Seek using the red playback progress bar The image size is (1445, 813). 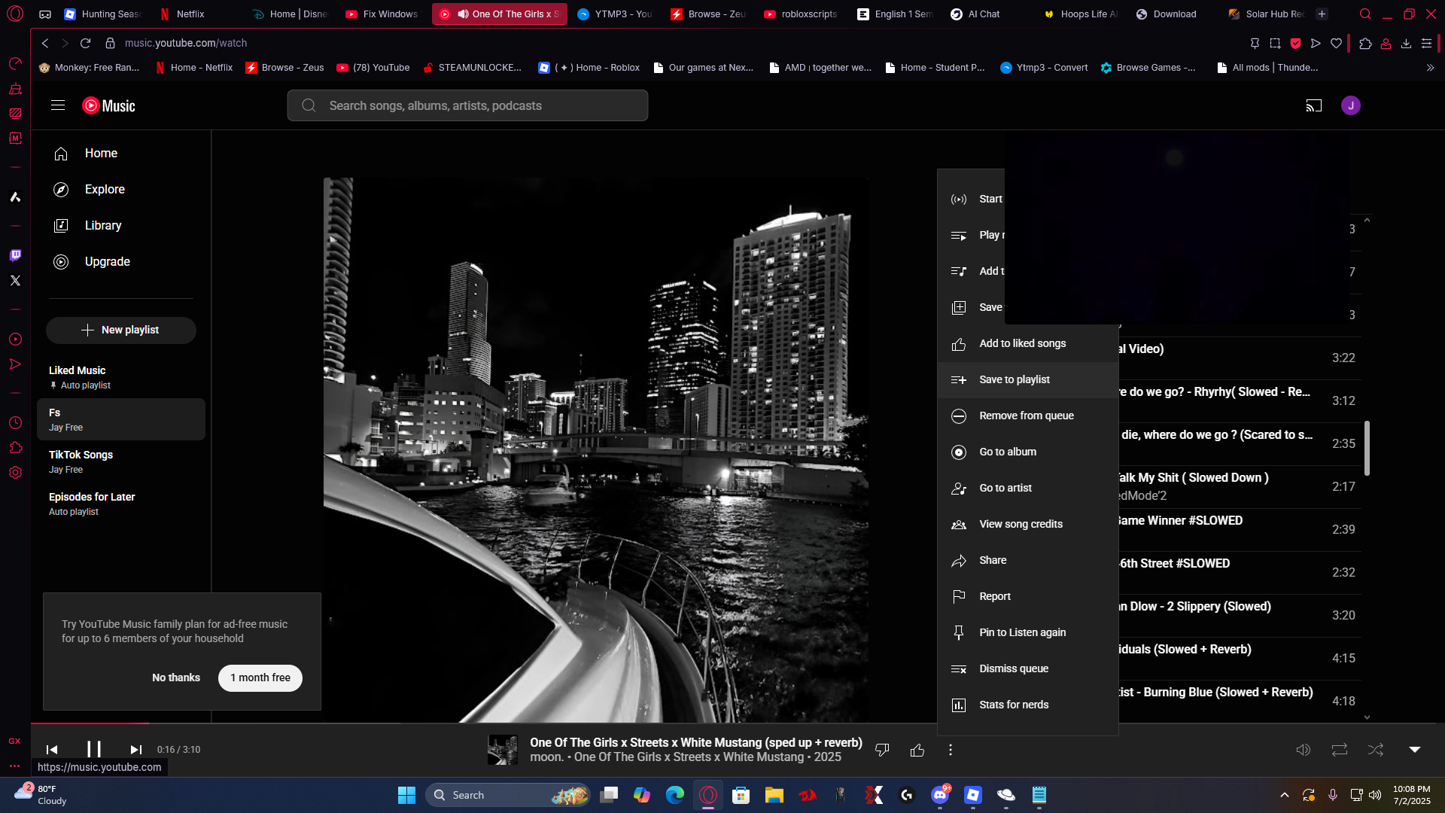pyautogui.click(x=738, y=723)
